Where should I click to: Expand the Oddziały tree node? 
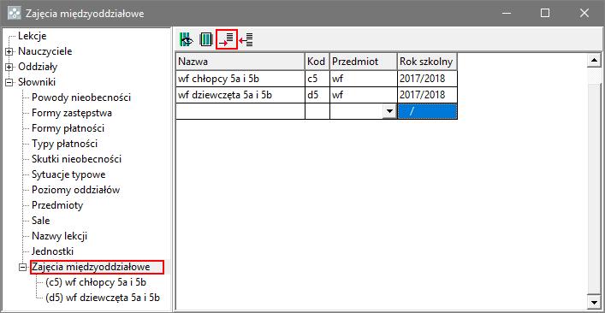(x=9, y=67)
